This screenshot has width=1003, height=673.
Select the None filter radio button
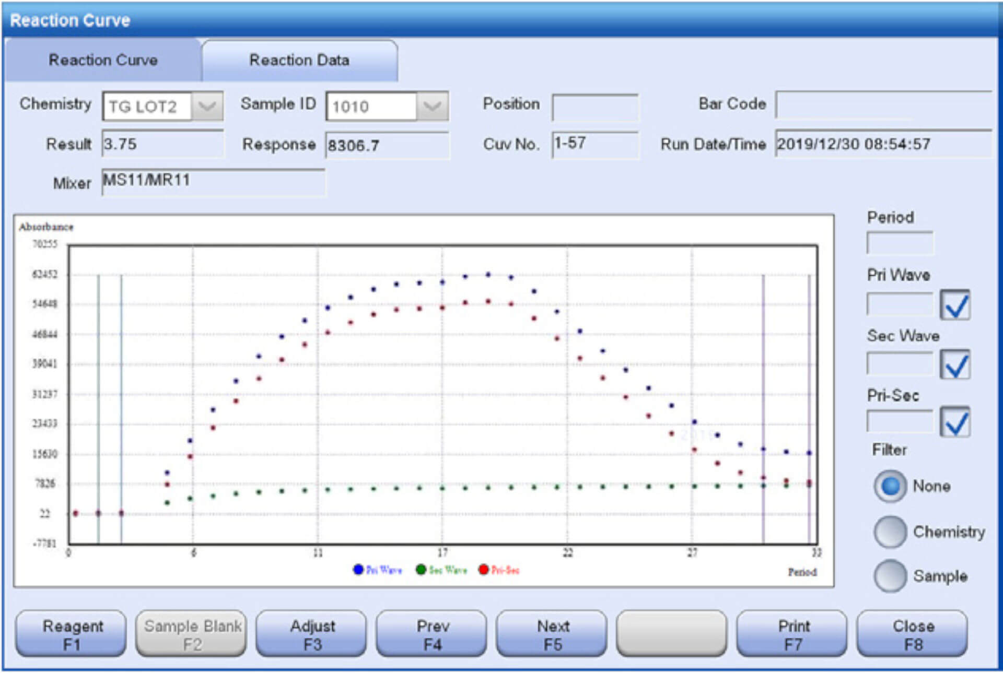click(x=890, y=486)
